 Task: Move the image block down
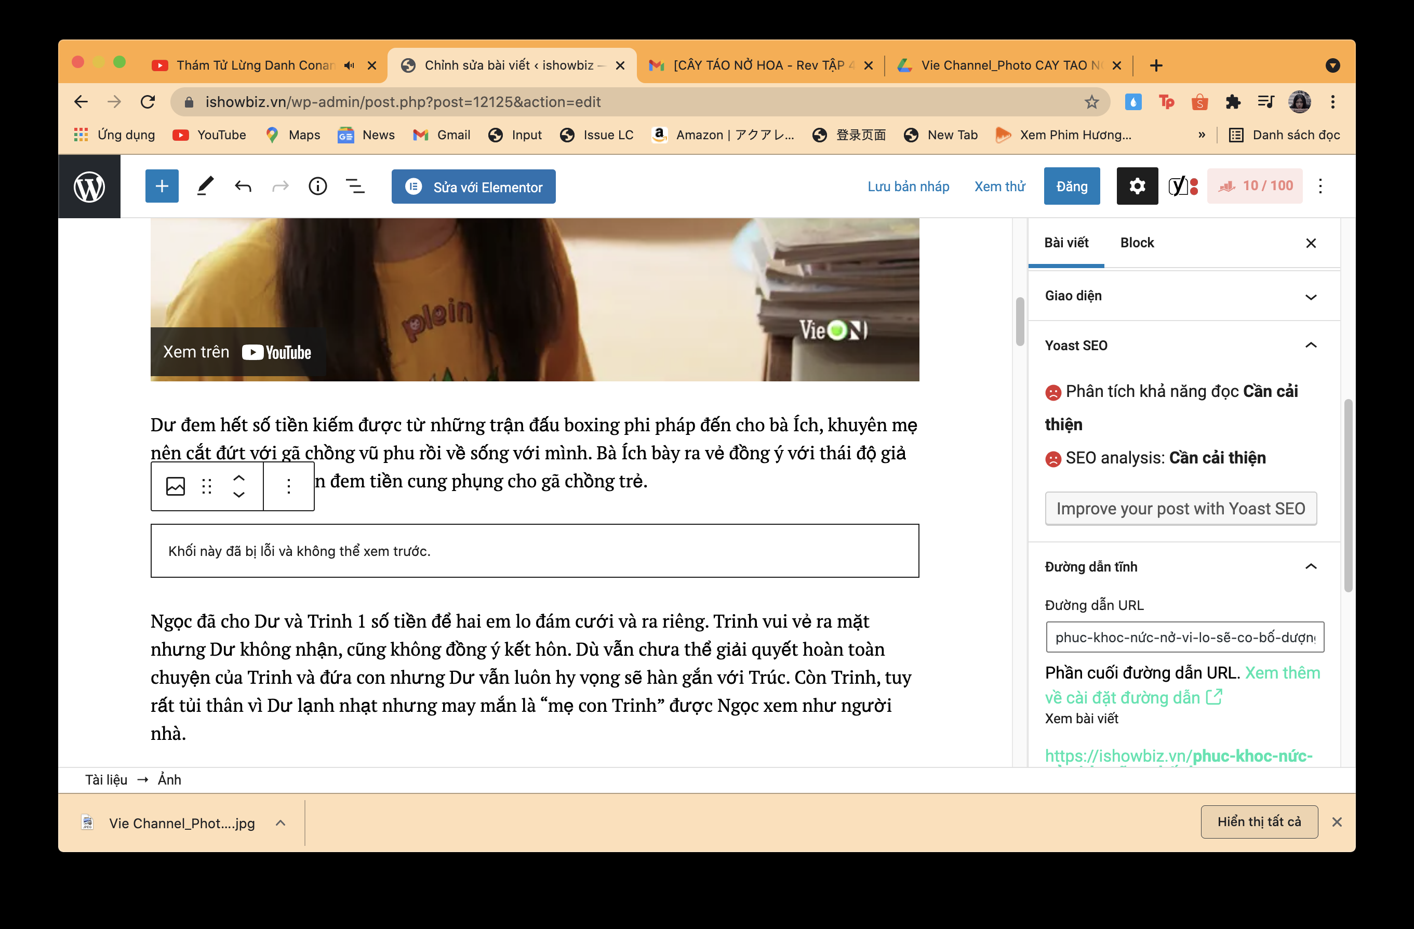tap(239, 495)
